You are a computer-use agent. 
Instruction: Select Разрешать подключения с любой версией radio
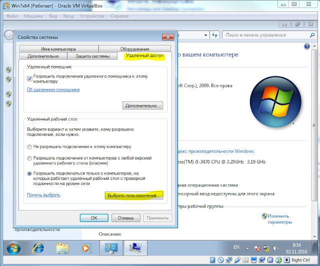29,158
